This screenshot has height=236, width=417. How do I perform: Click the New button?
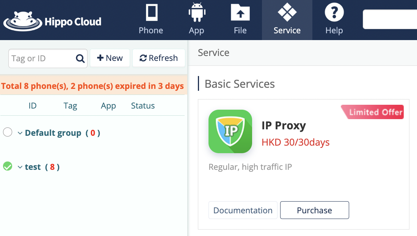110,58
